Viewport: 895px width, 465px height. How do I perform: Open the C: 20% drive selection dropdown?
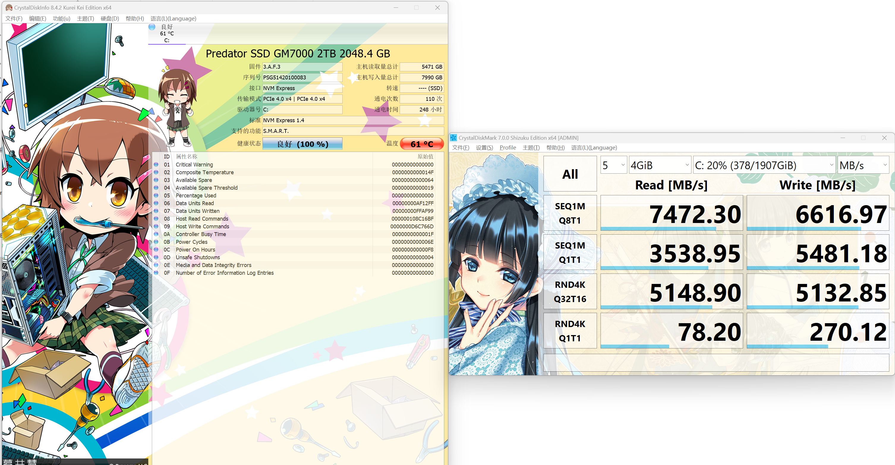tap(764, 165)
